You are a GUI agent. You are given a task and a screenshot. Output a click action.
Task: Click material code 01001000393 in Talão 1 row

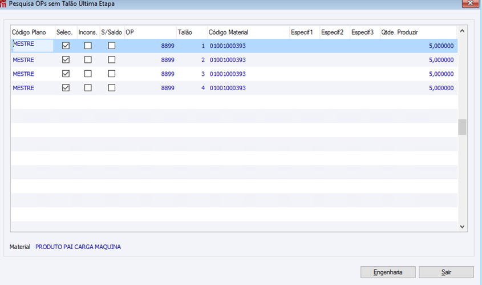(228, 46)
